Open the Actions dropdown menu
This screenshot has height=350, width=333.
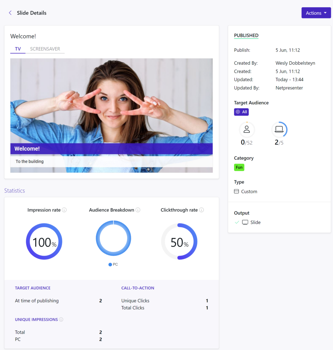tap(316, 13)
